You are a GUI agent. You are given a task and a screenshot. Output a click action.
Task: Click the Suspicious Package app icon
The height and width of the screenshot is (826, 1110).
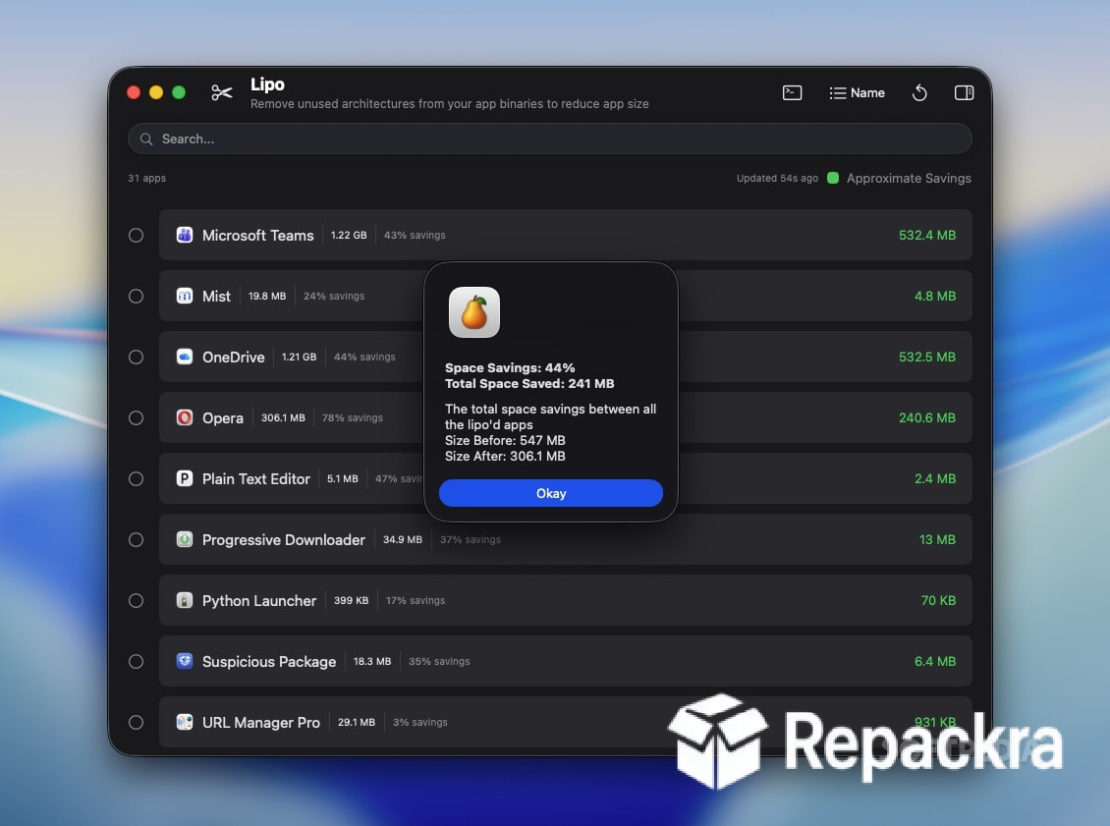[x=185, y=661]
